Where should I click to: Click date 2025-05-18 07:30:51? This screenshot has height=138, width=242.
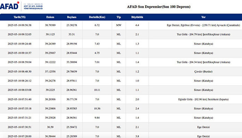point(19,127)
